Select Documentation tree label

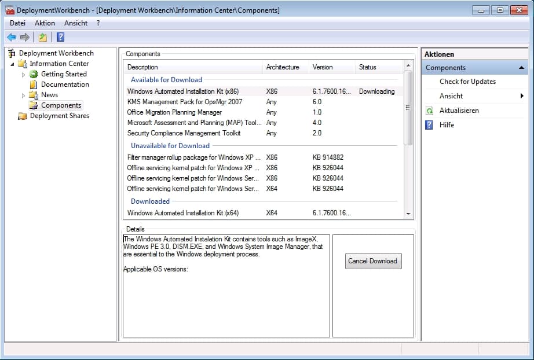pos(65,85)
